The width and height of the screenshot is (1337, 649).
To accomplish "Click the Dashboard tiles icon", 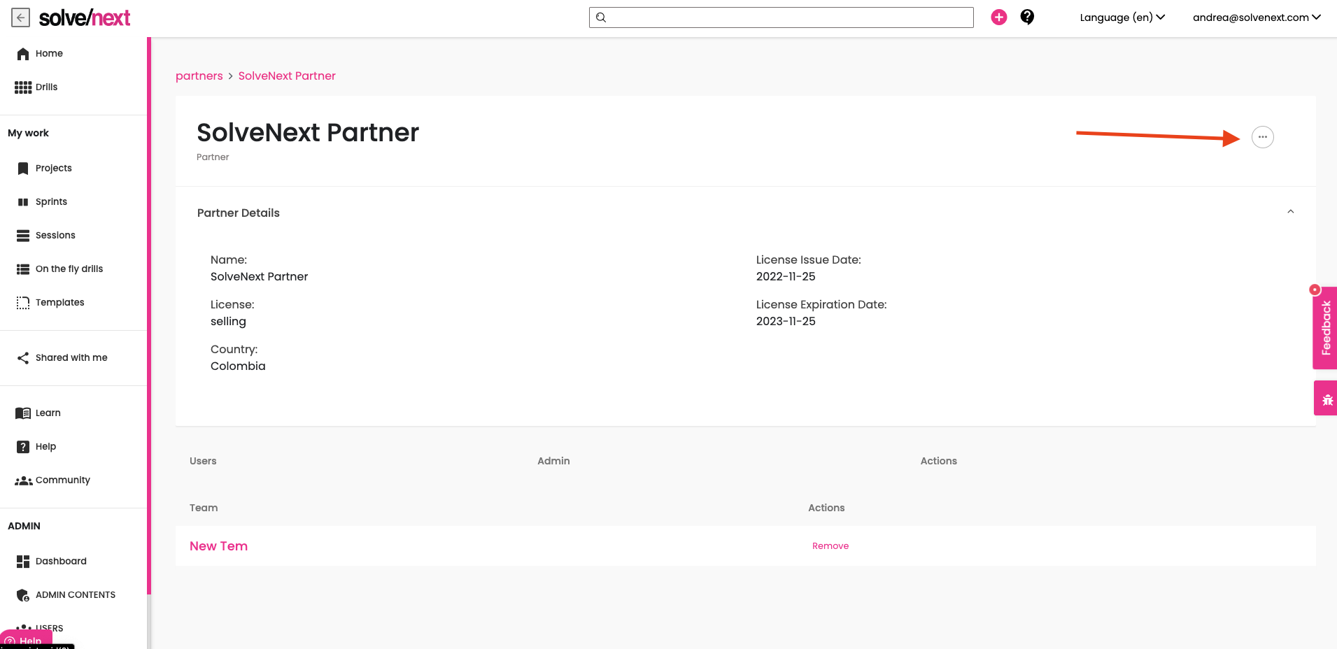I will click(23, 562).
